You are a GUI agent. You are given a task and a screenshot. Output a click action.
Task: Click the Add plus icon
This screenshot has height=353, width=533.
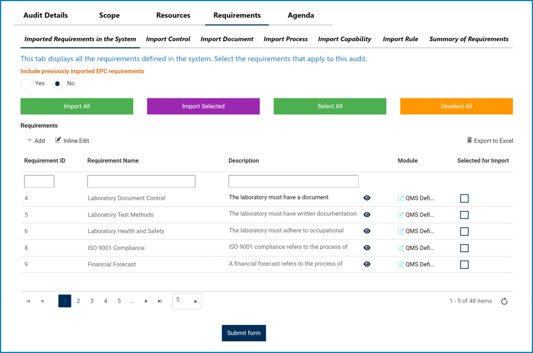(x=29, y=140)
